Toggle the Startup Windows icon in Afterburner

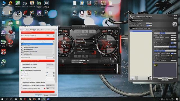pyautogui.click(x=63, y=62)
